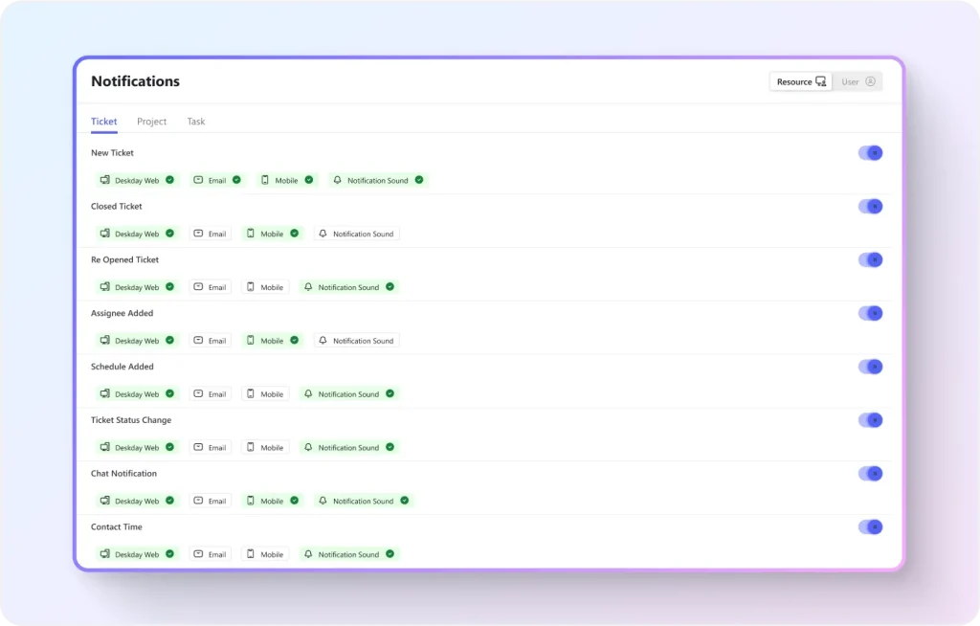980x626 pixels.
Task: Switch off Ticket Status Change toggle
Action: [x=870, y=420]
